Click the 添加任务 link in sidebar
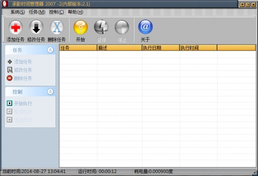This screenshot has height=176, width=258. tap(23, 62)
